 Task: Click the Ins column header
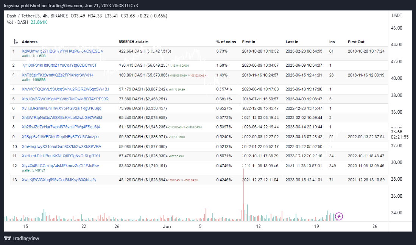point(332,42)
